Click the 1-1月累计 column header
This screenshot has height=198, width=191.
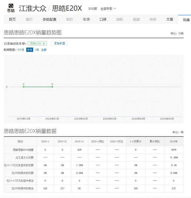click(x=136, y=141)
